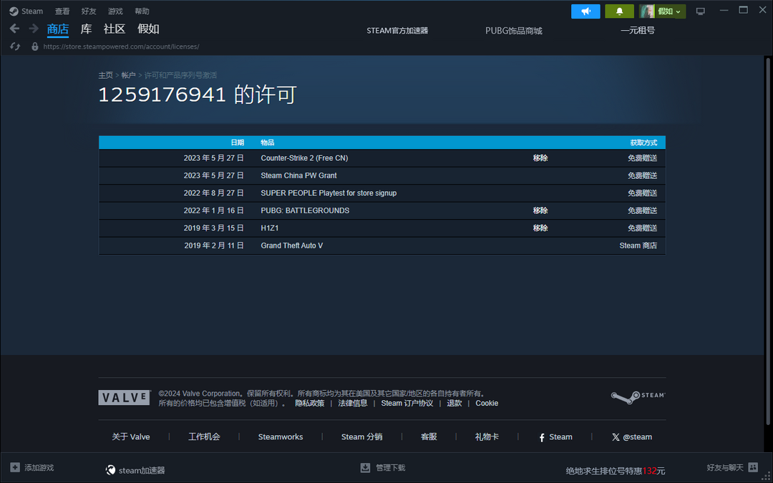Viewport: 773px width, 483px height.
Task: Open the 好友与聊天 friends icon
Action: tap(753, 467)
